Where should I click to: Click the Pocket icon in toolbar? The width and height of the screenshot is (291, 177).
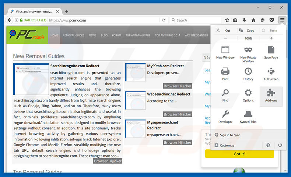271,20
